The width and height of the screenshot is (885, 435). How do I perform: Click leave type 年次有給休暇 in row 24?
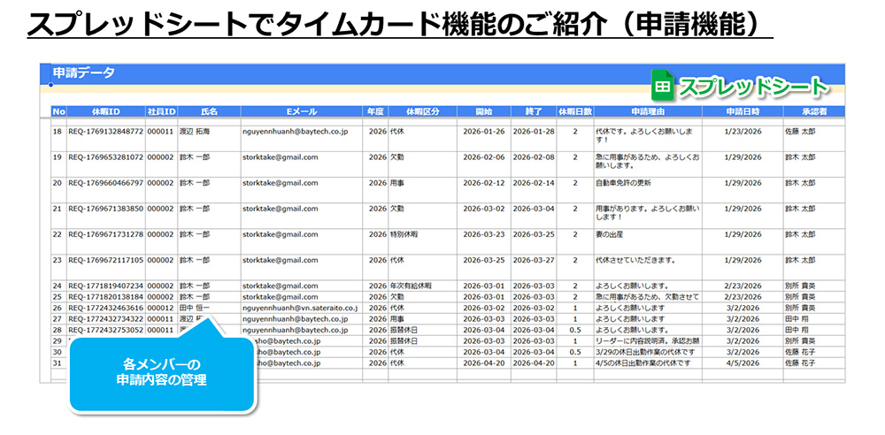411,286
